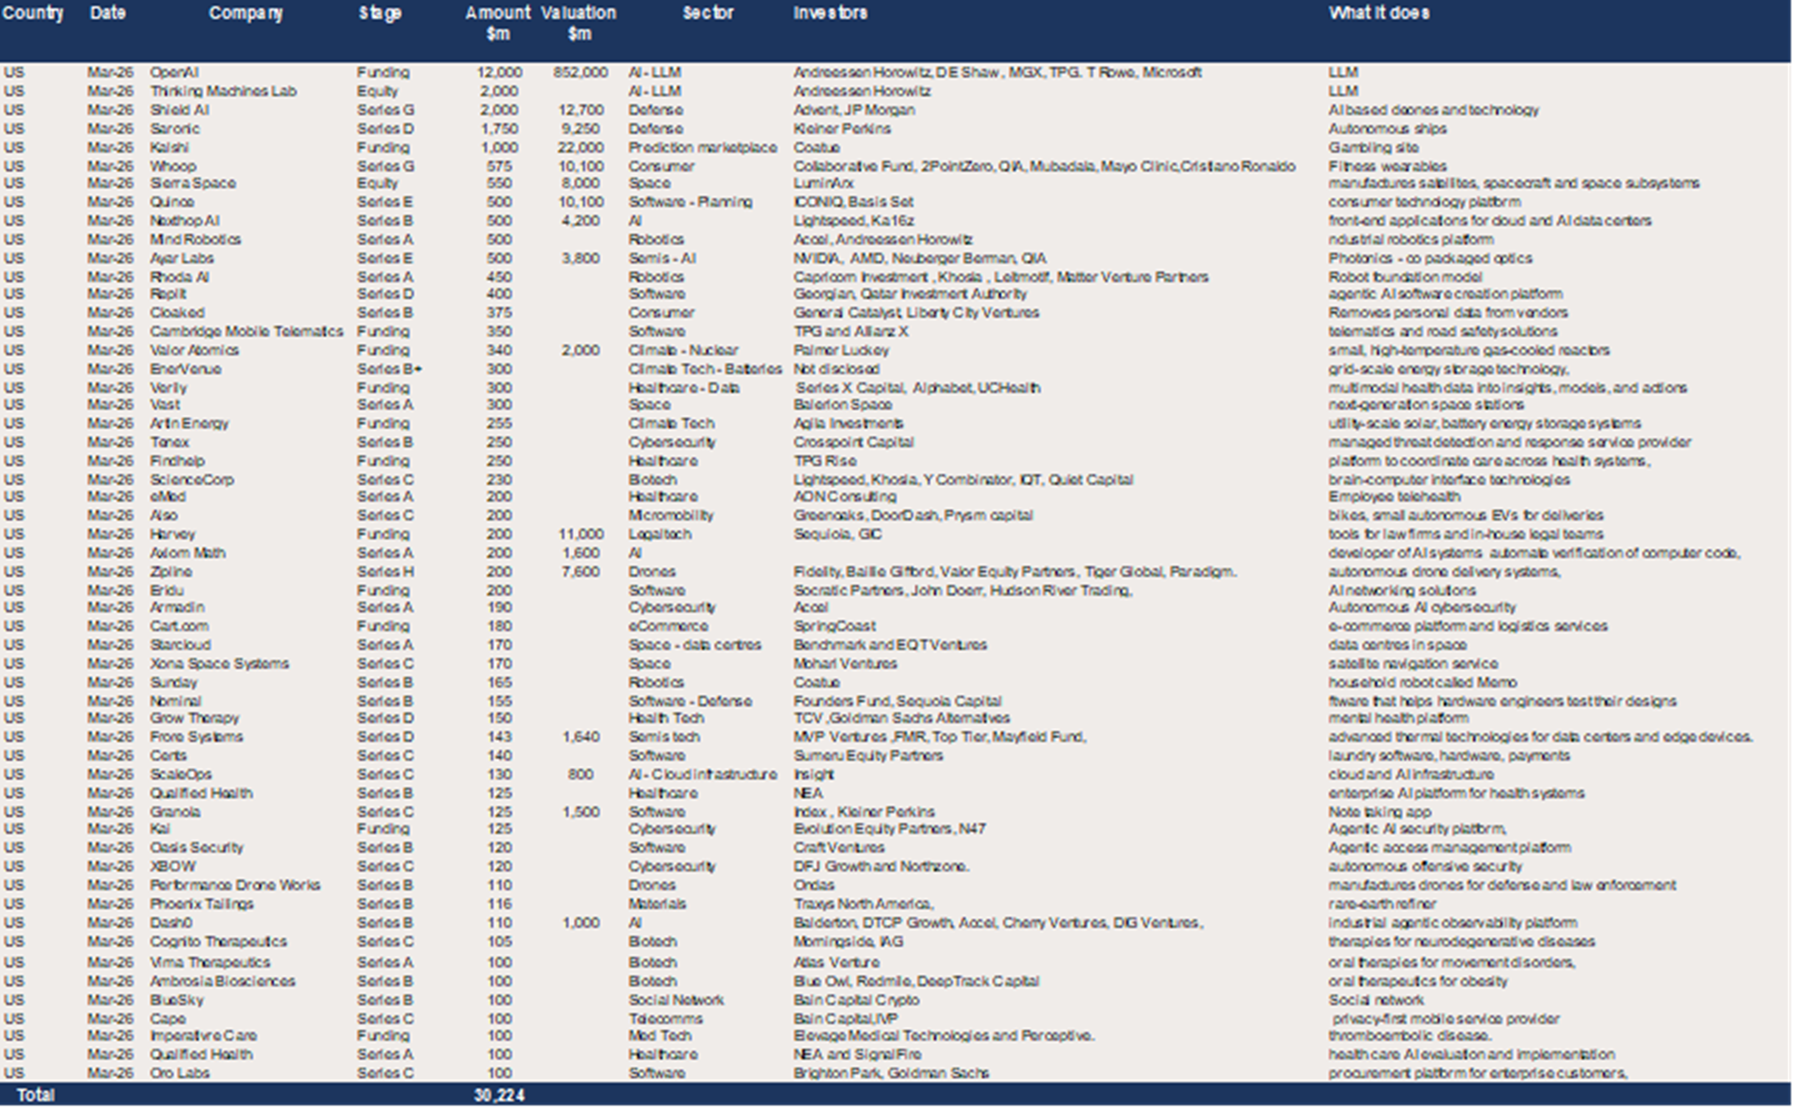Click the rare-earth refiner description
The image size is (1793, 1107).
1382,904
